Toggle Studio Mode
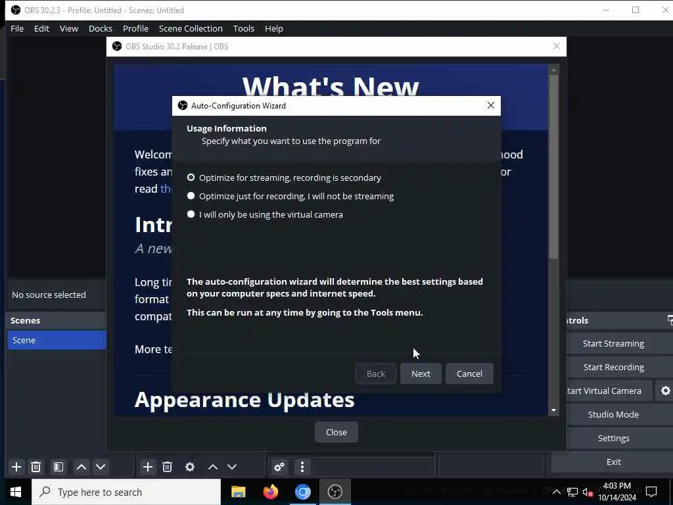The height and width of the screenshot is (505, 673). point(613,414)
